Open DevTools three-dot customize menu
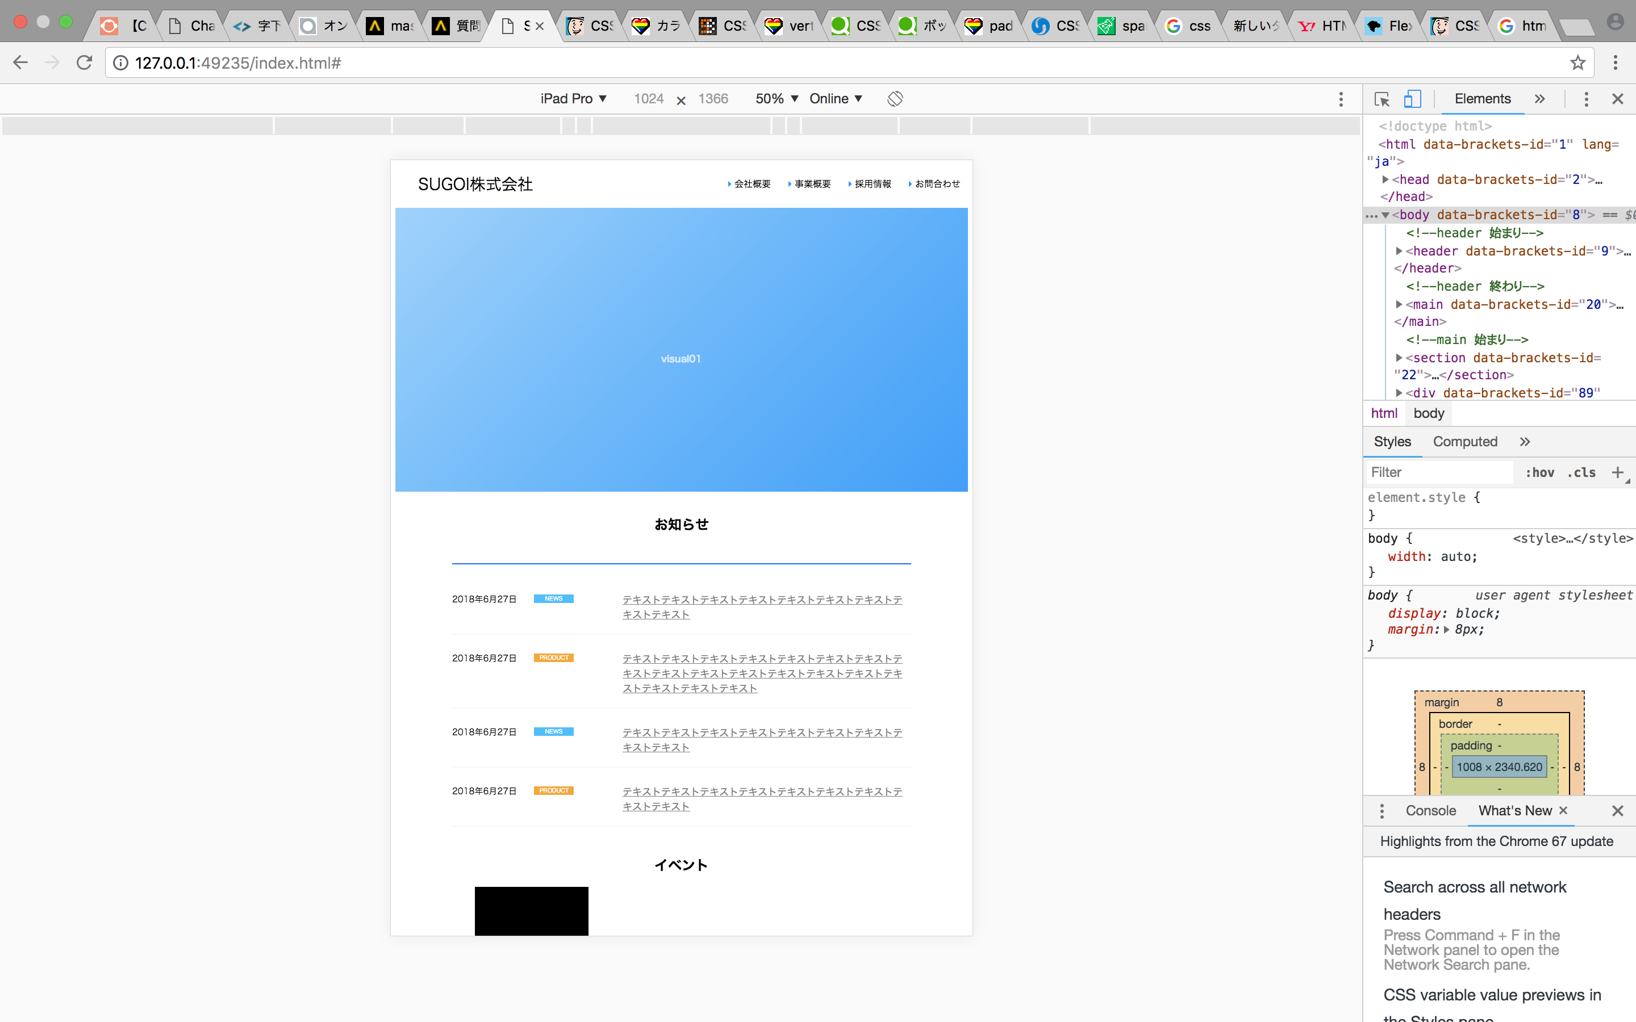The height and width of the screenshot is (1022, 1636). (1586, 99)
